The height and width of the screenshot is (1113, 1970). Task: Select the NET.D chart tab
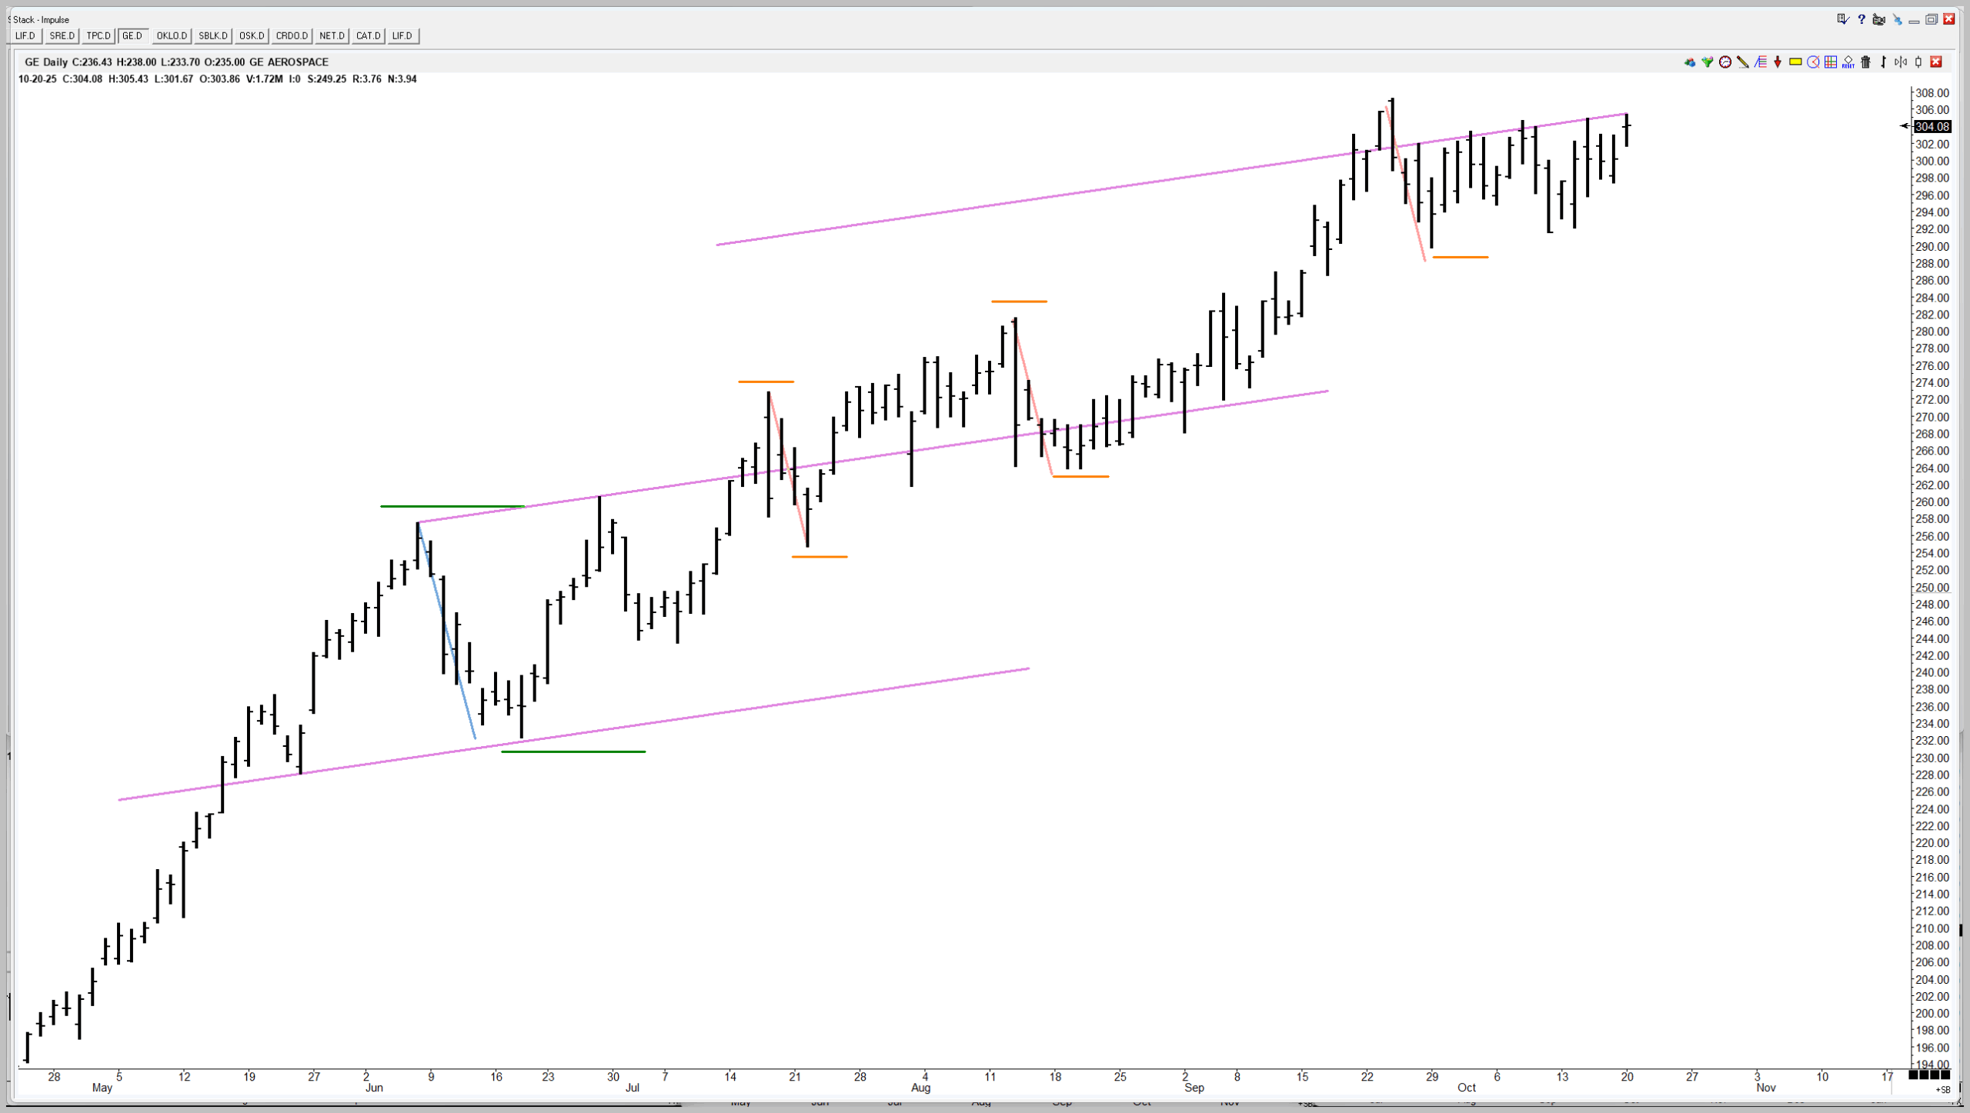click(x=332, y=36)
